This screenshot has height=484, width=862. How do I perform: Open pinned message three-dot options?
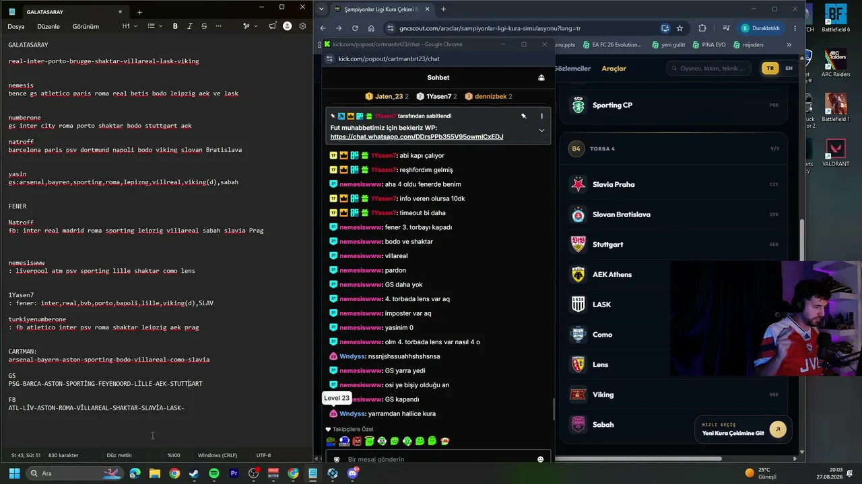tap(541, 116)
